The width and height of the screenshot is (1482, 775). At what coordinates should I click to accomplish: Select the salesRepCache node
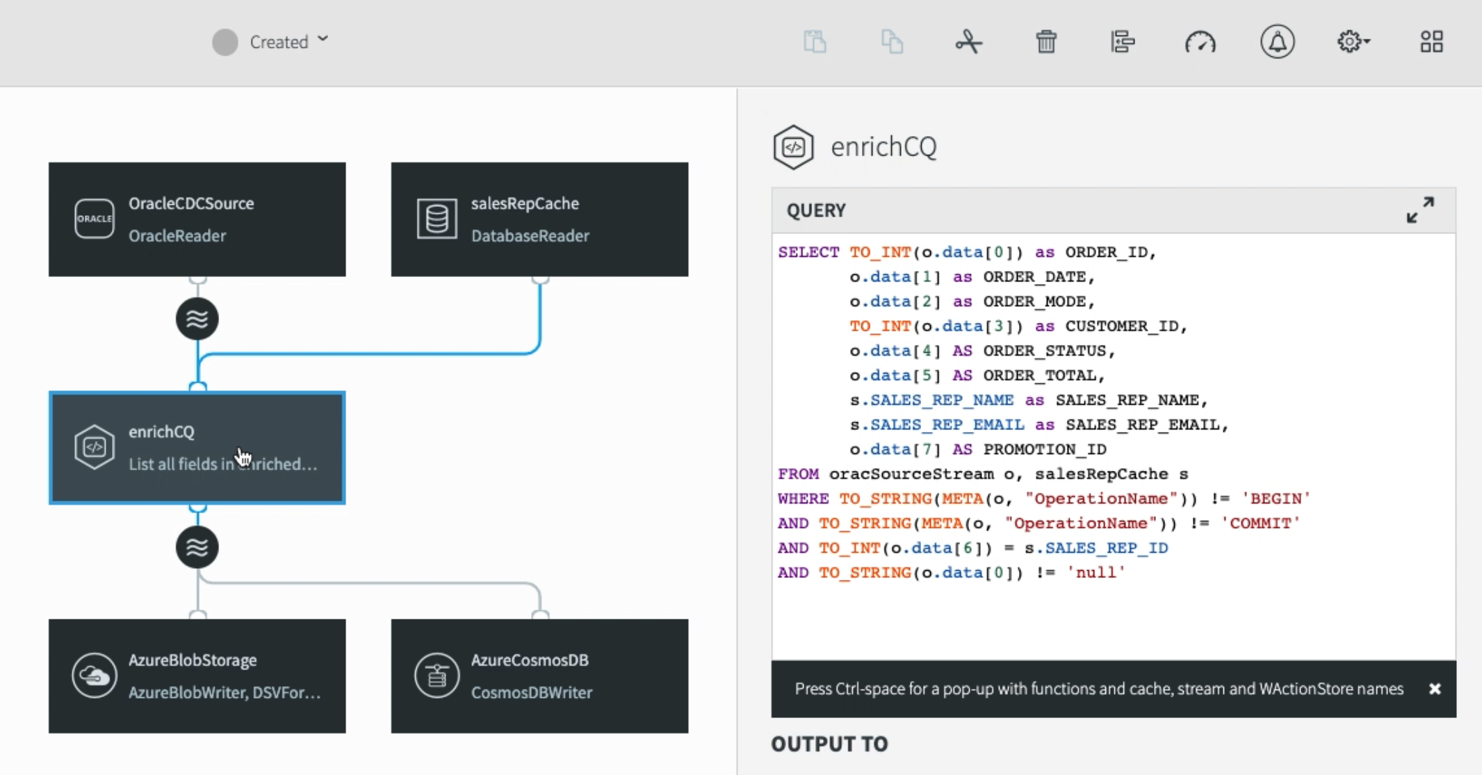coord(539,219)
